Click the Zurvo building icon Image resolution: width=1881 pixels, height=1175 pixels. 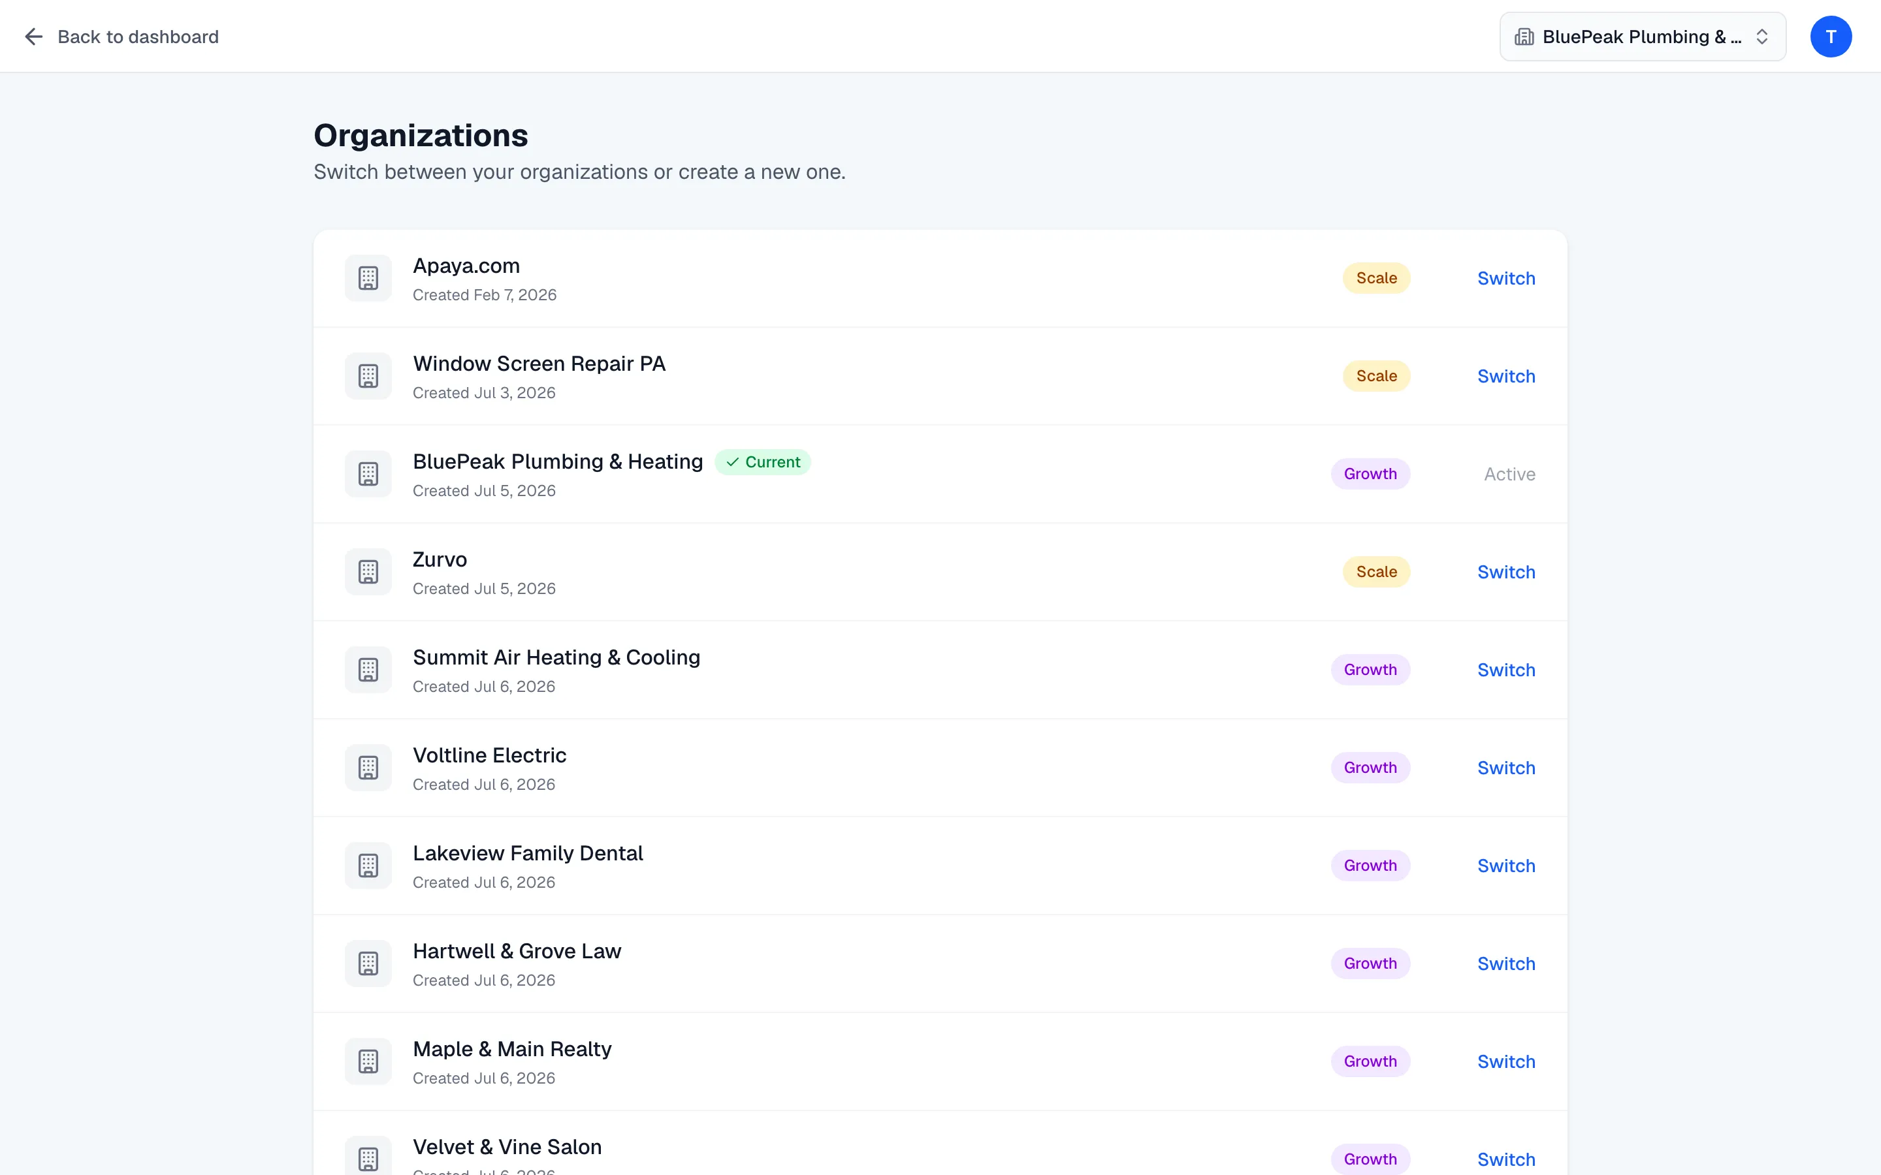368,572
